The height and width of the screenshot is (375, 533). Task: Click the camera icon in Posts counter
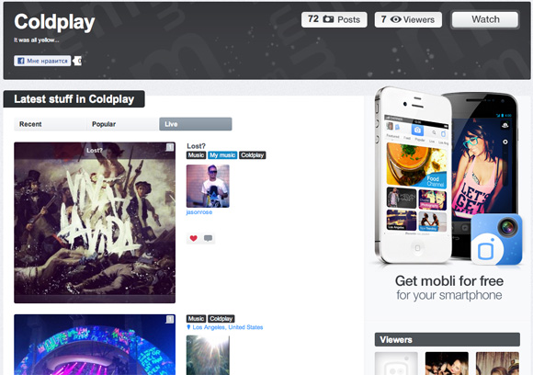pos(328,19)
